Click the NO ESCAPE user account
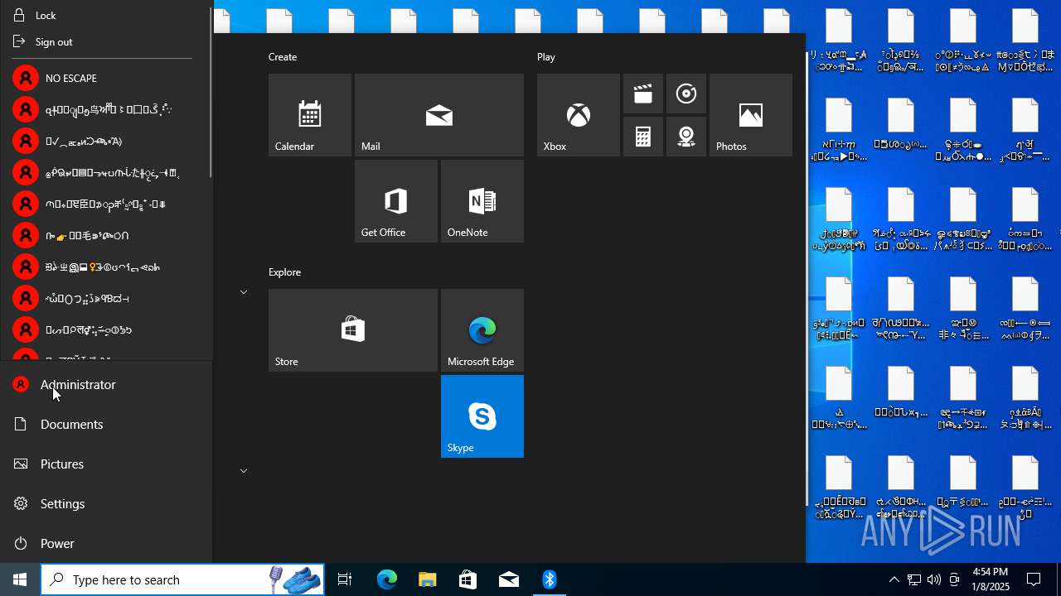Viewport: 1061px width, 596px height. coord(106,78)
